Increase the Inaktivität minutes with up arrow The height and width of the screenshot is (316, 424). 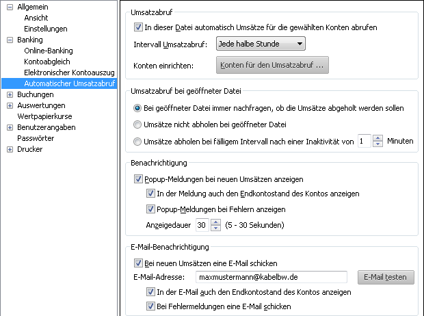pos(378,137)
